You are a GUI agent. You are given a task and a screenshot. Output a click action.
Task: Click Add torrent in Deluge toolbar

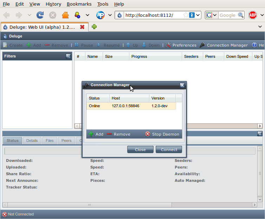34,45
